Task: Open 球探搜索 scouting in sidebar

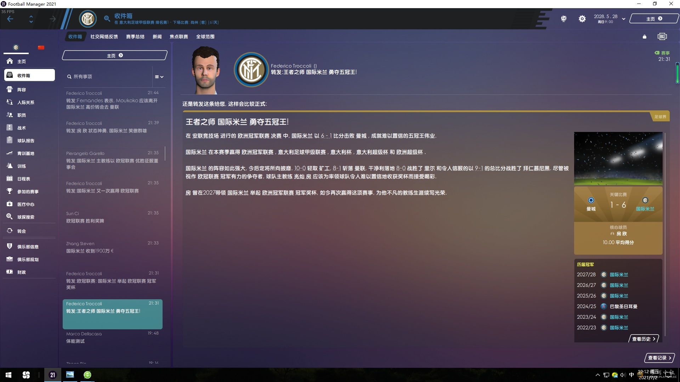Action: click(x=29, y=217)
